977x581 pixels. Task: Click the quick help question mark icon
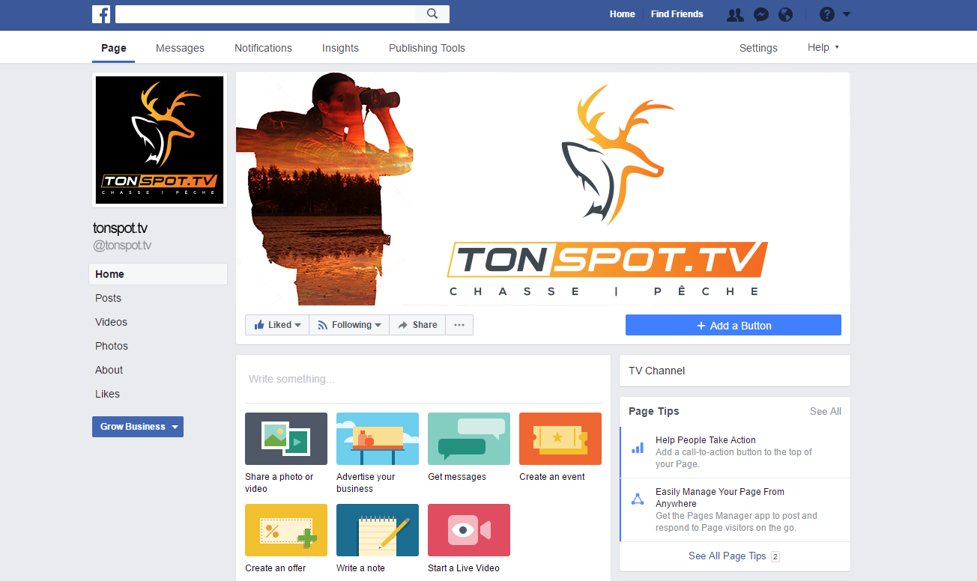pyautogui.click(x=826, y=14)
